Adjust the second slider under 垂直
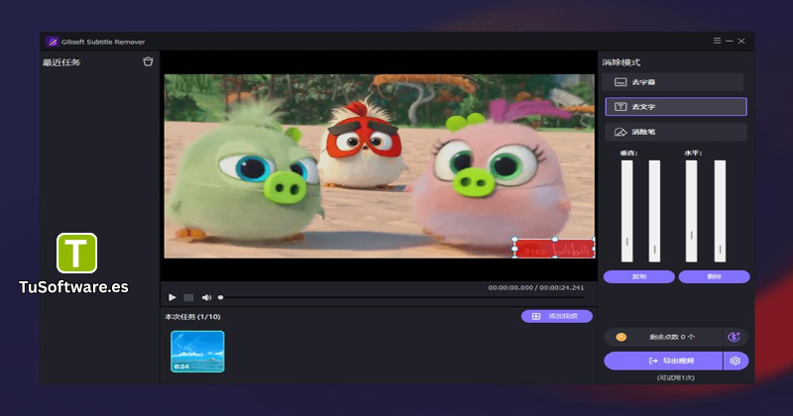 tap(654, 211)
